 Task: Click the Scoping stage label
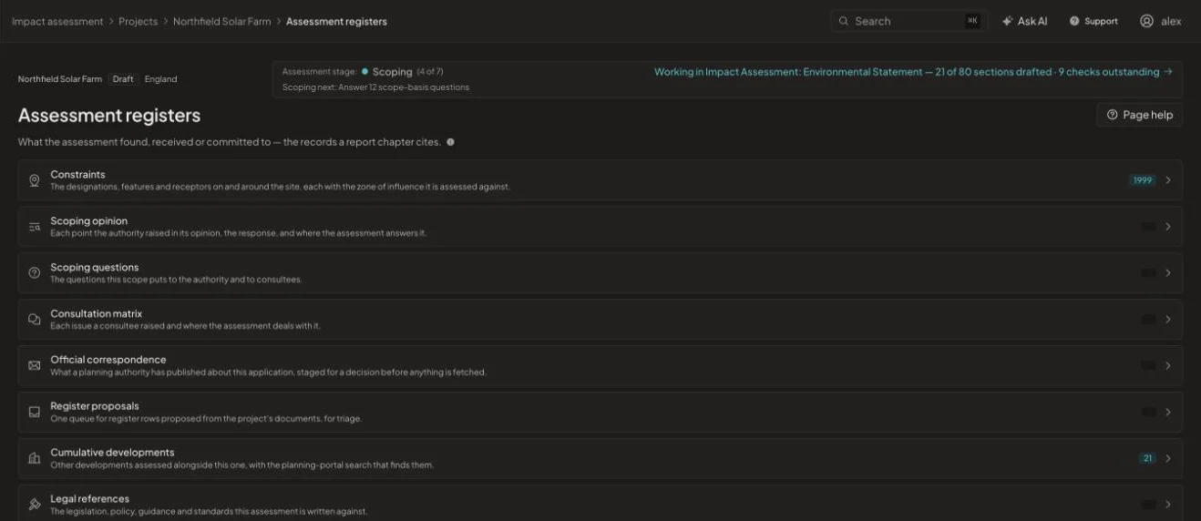(x=393, y=72)
